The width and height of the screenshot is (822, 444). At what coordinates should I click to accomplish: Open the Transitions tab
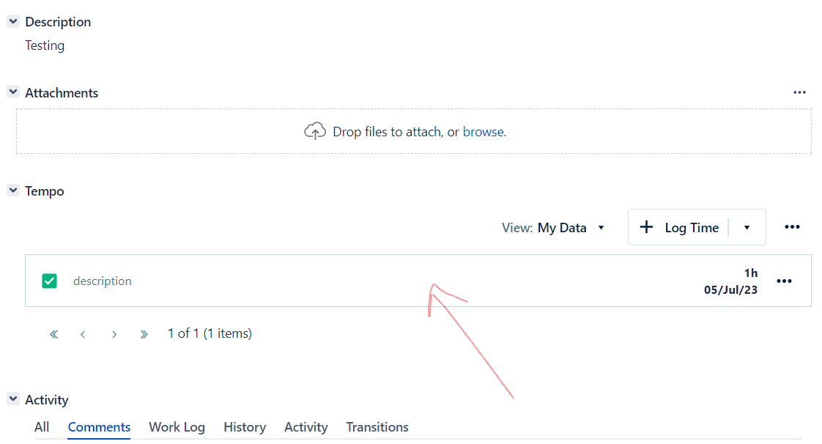point(377,427)
